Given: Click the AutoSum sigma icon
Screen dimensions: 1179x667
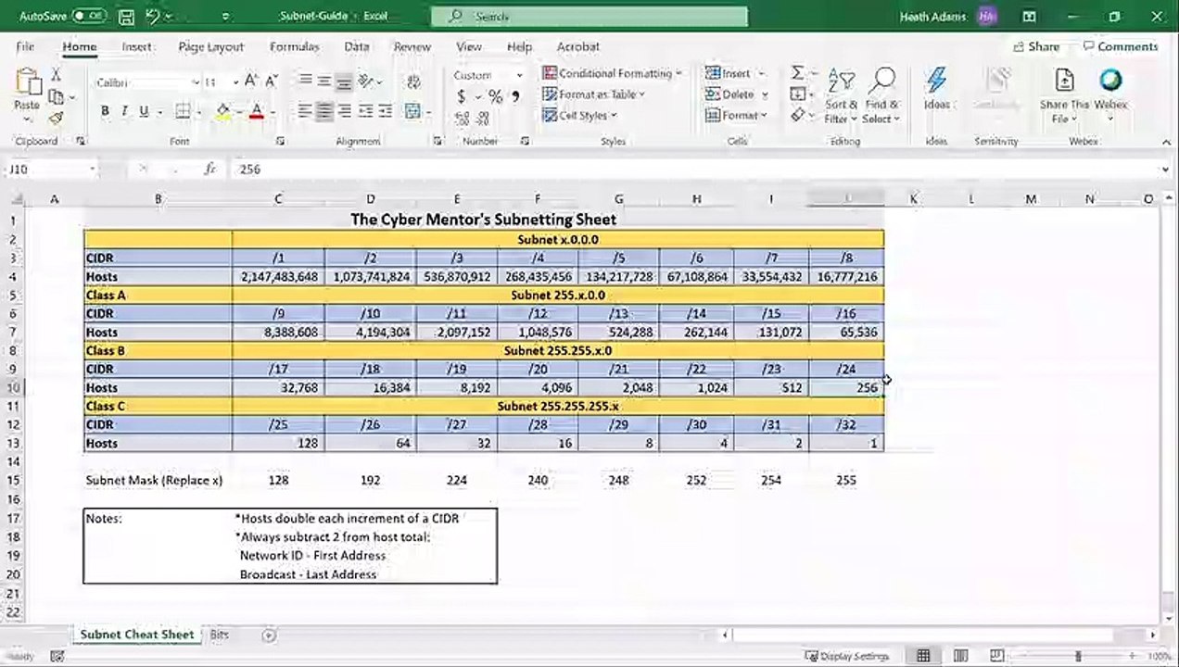Looking at the screenshot, I should click(797, 73).
